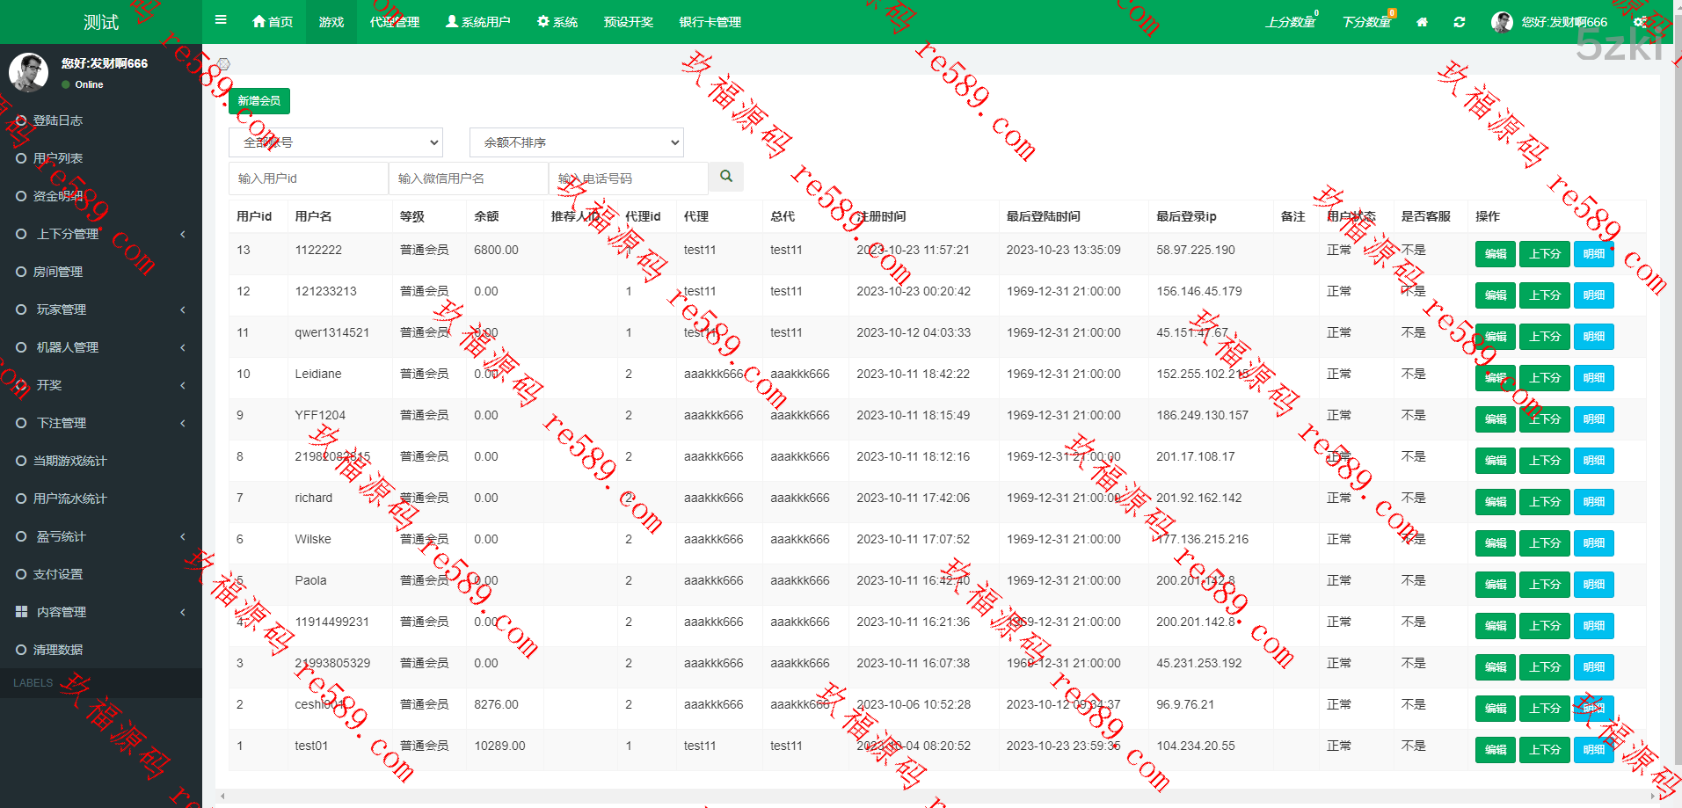This screenshot has height=808, width=1682.
Task: Click 编辑 for user 1122222
Action: (x=1495, y=254)
